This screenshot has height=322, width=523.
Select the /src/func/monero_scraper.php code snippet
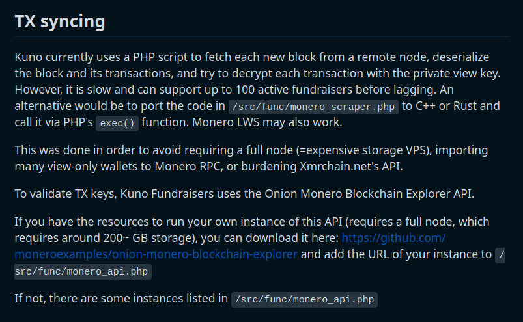click(313, 107)
